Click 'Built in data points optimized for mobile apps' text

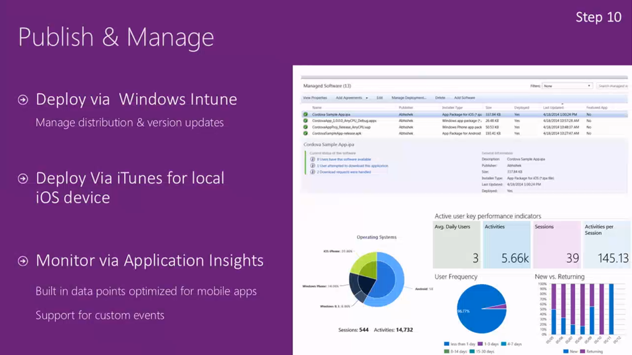click(x=146, y=292)
